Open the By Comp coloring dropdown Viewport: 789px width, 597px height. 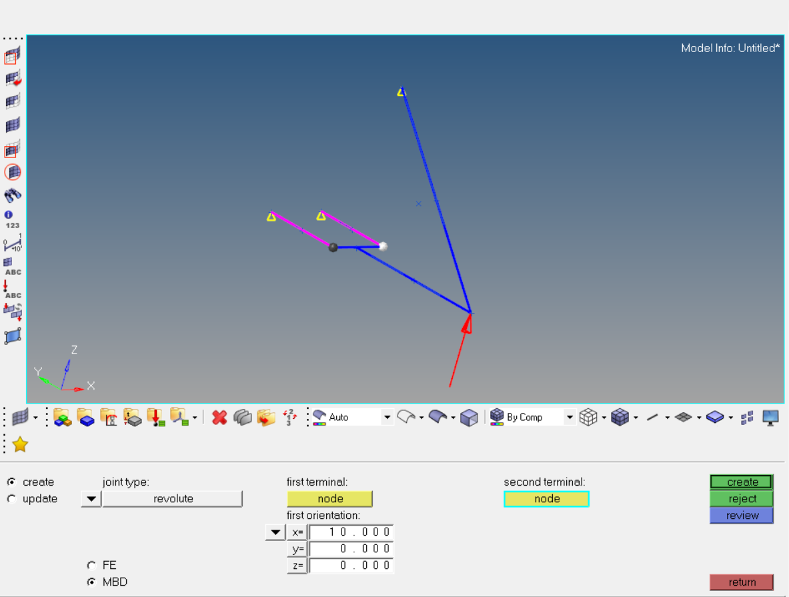[x=570, y=417]
